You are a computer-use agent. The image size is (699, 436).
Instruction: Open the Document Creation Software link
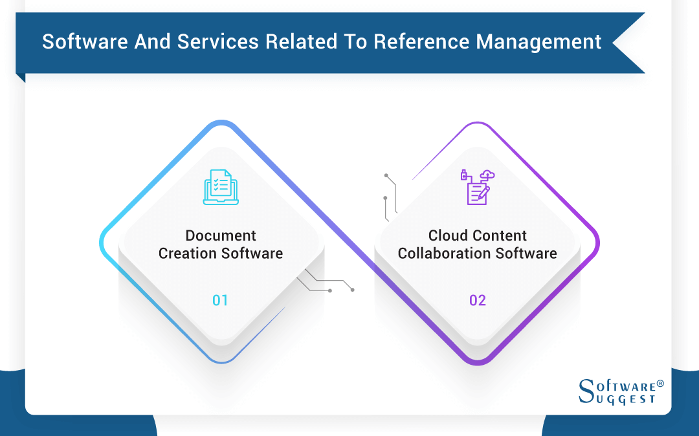tap(220, 245)
